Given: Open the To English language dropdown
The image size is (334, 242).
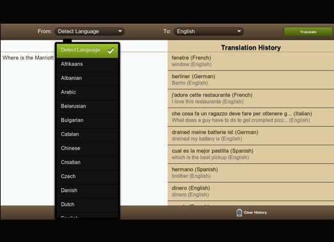Looking at the screenshot, I should (x=209, y=31).
